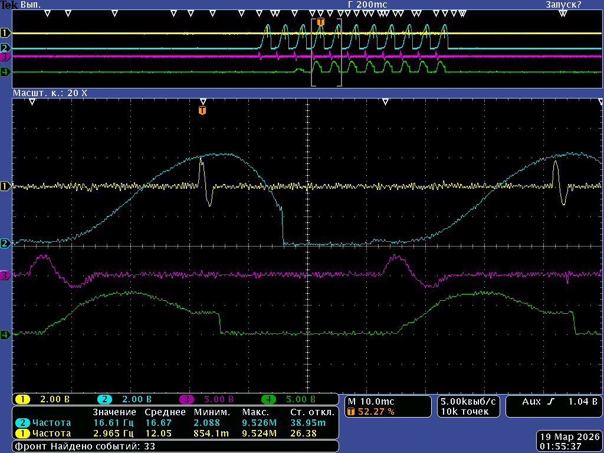604x453 pixels.
Task: Toggle green channel 4 badge showing 5.00 В
Action: [268, 399]
